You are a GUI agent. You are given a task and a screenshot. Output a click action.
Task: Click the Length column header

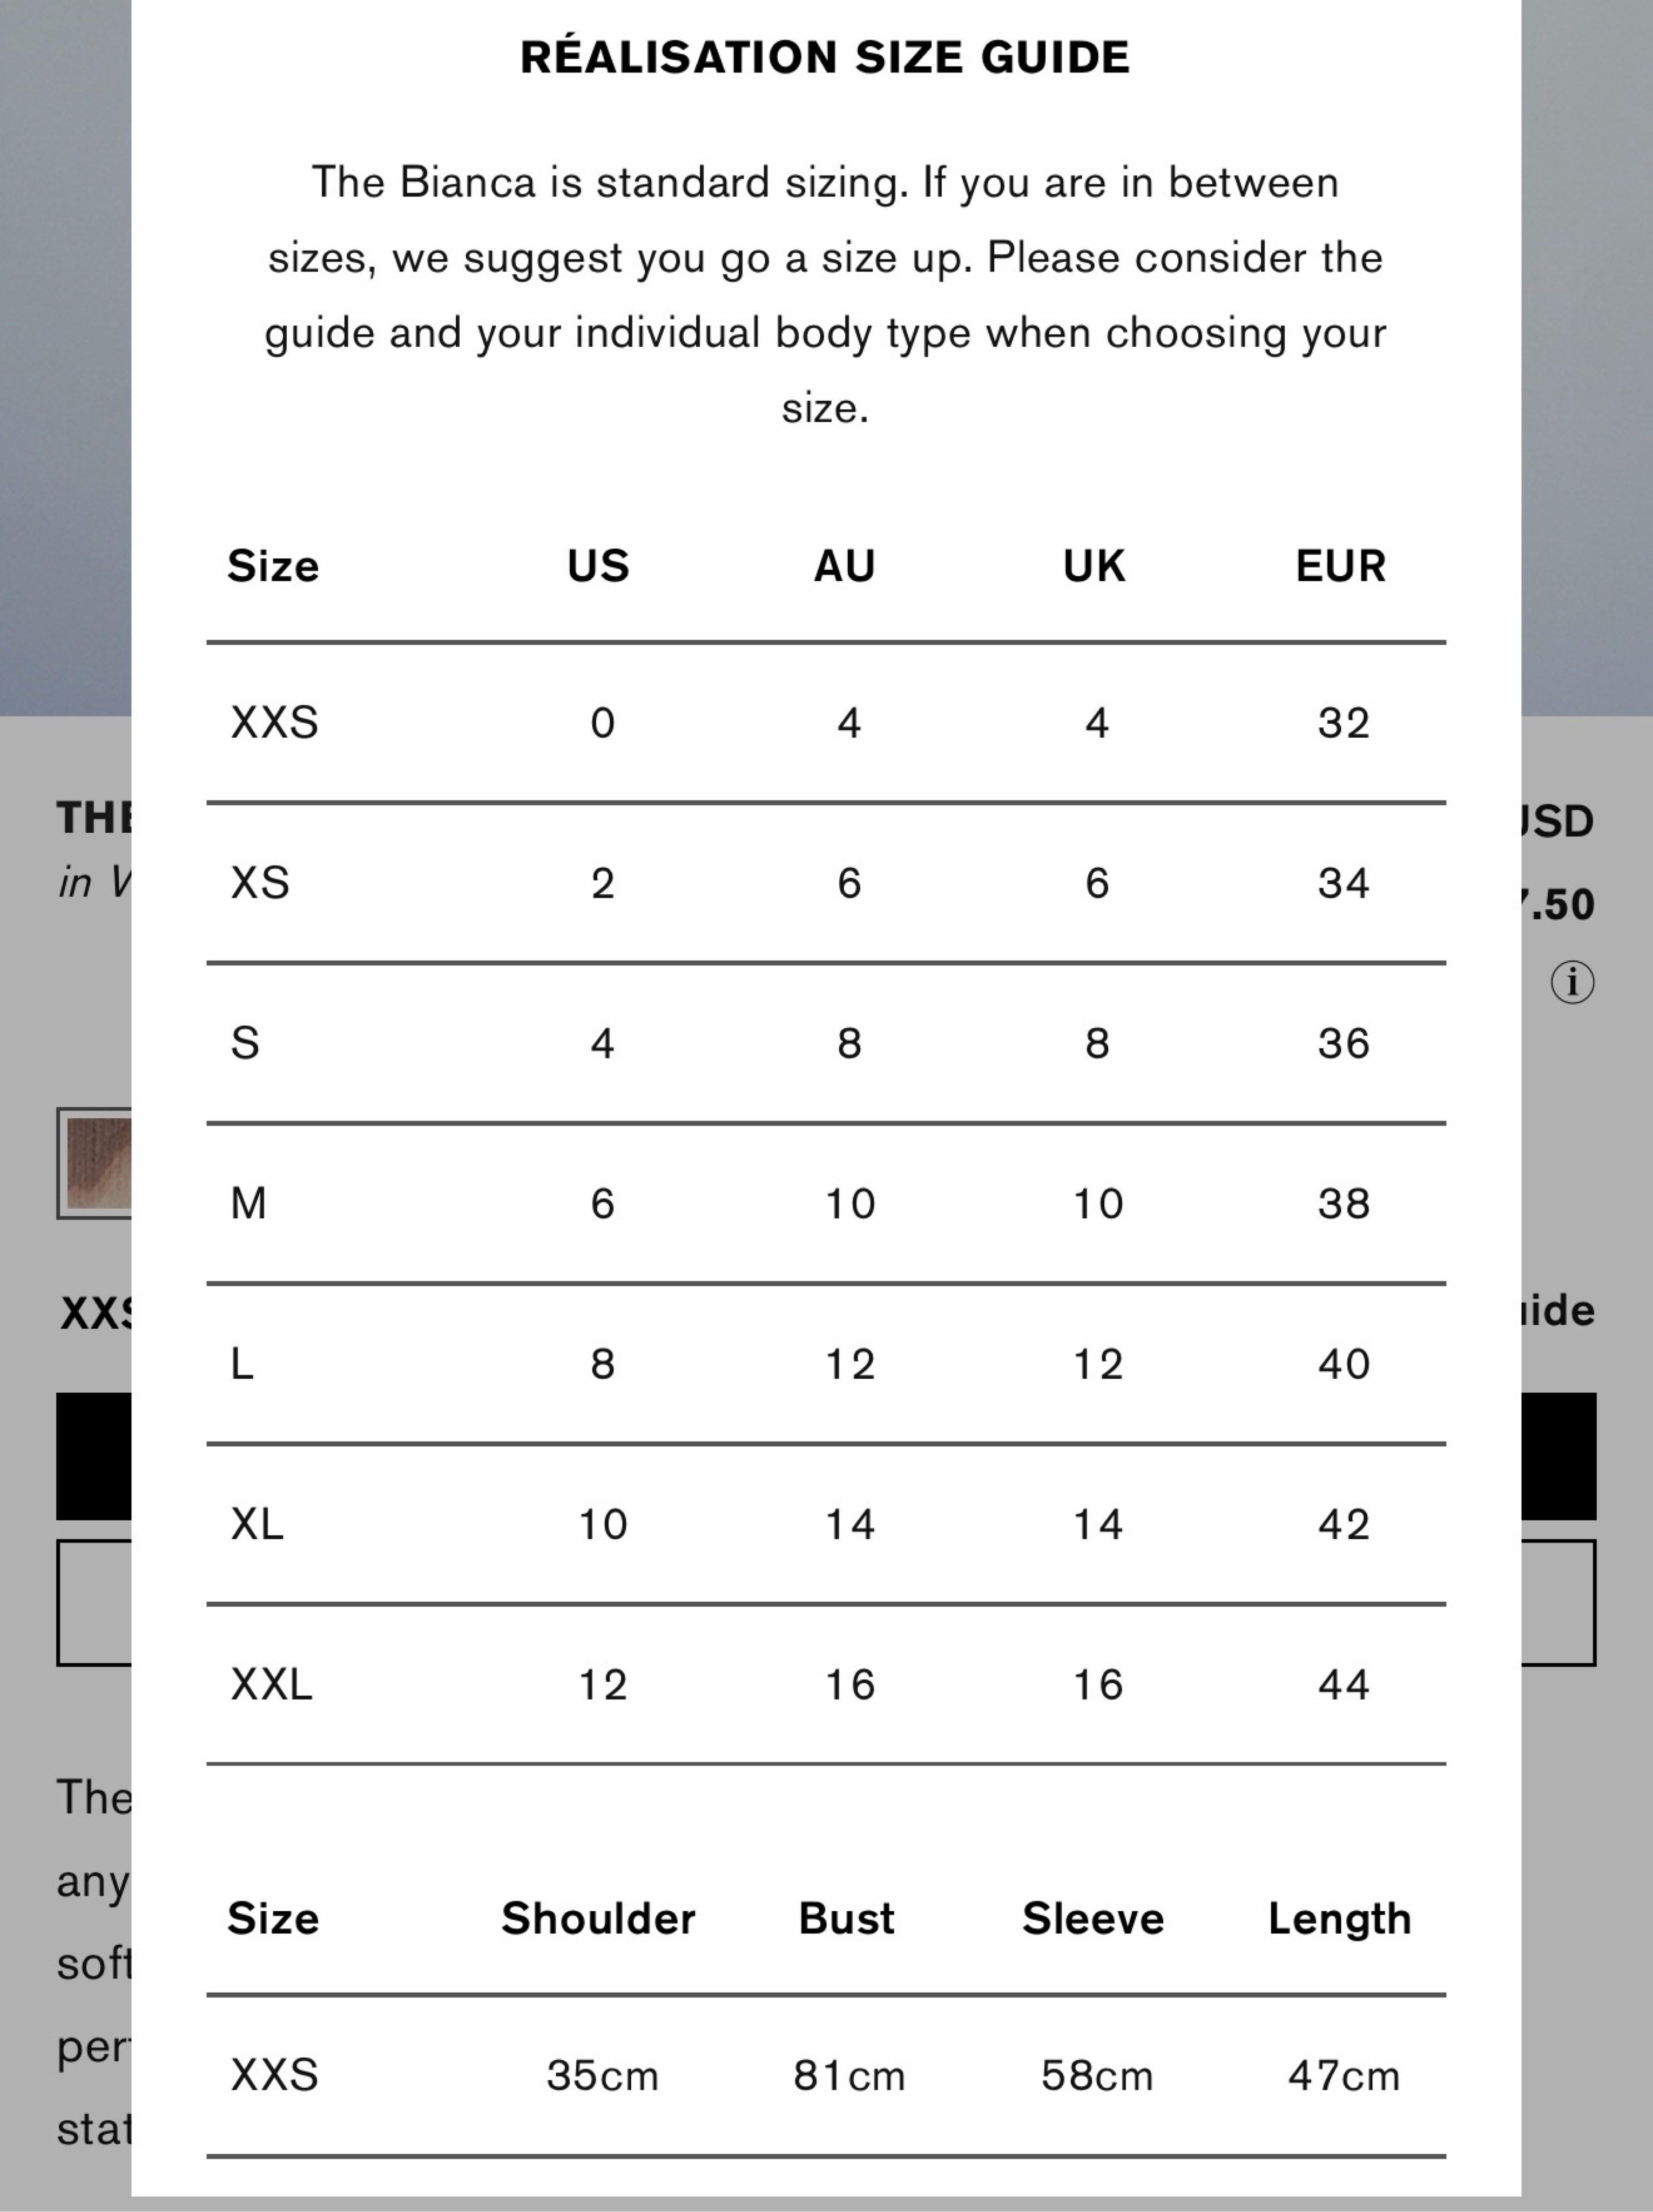tap(1340, 1919)
